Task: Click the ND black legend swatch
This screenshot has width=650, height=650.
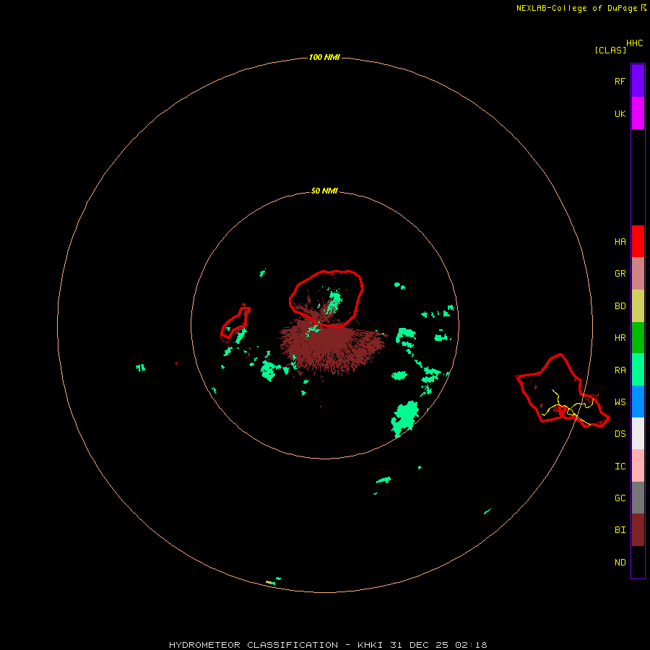Action: pos(638,562)
